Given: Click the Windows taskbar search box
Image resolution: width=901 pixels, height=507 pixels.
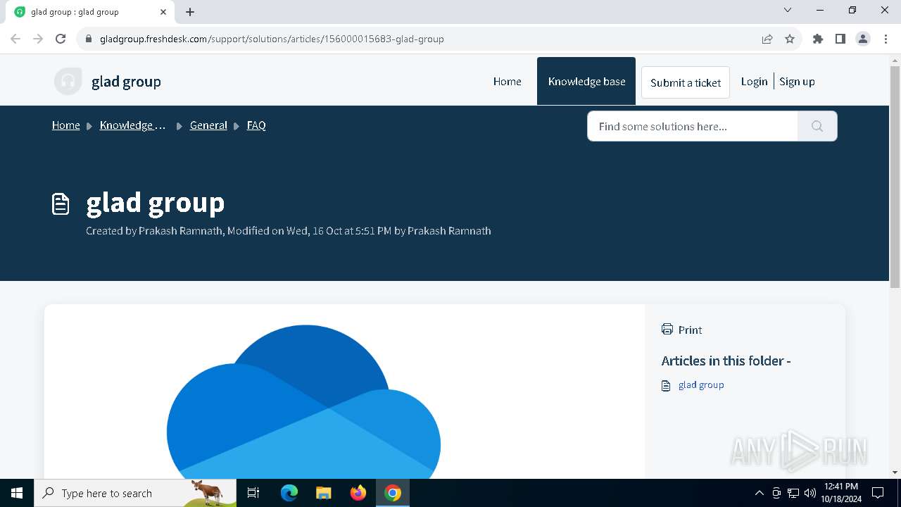Looking at the screenshot, I should 135,493.
